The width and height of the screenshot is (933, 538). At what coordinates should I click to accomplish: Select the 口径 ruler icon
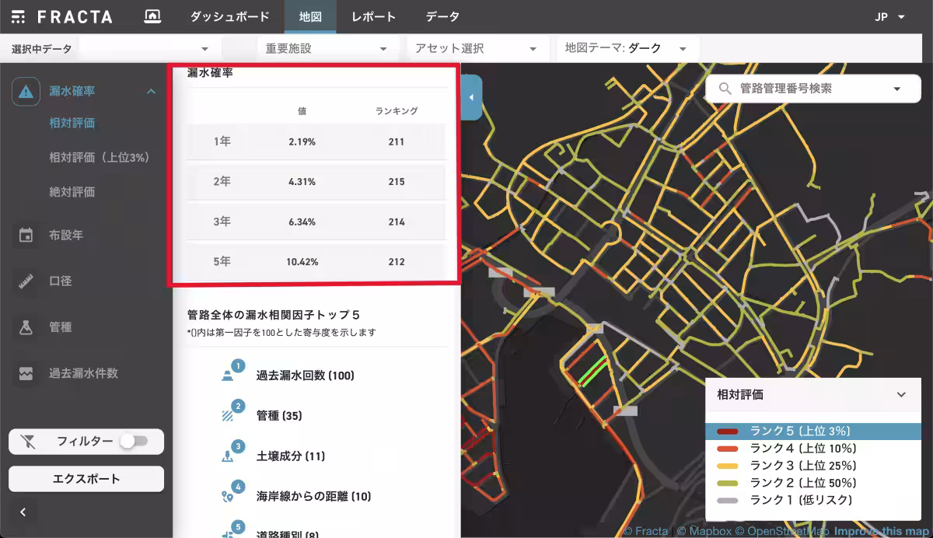tap(26, 281)
